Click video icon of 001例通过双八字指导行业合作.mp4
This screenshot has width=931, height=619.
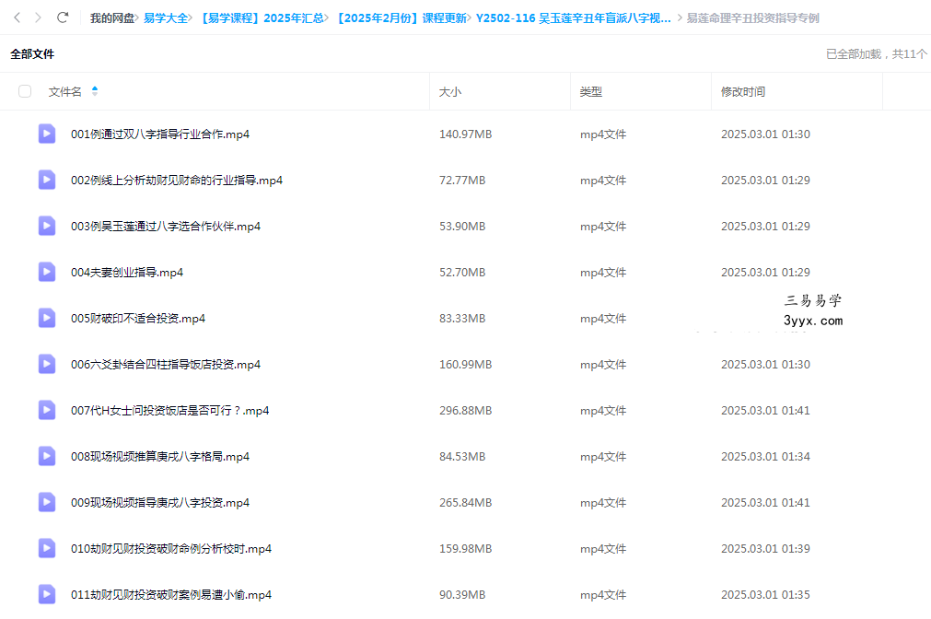click(47, 134)
